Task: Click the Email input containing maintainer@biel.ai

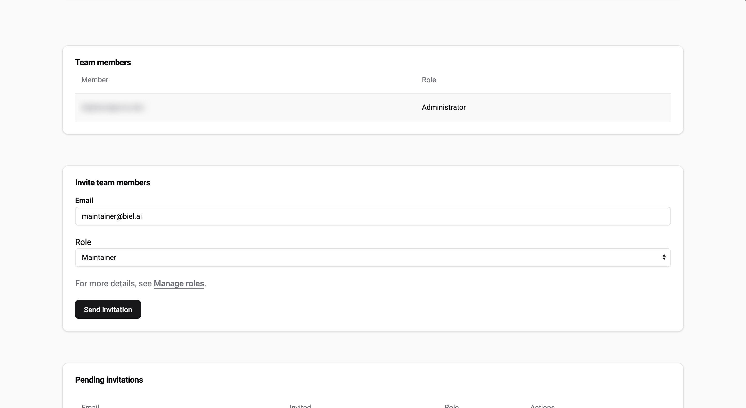Action: tap(373, 216)
